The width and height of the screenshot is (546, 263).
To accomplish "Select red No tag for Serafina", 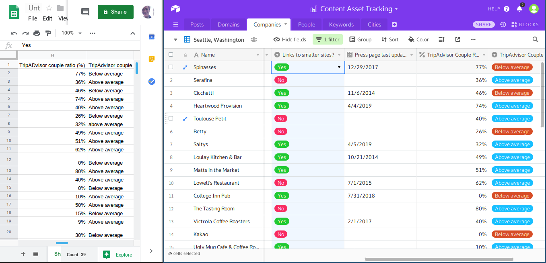I will [281, 80].
